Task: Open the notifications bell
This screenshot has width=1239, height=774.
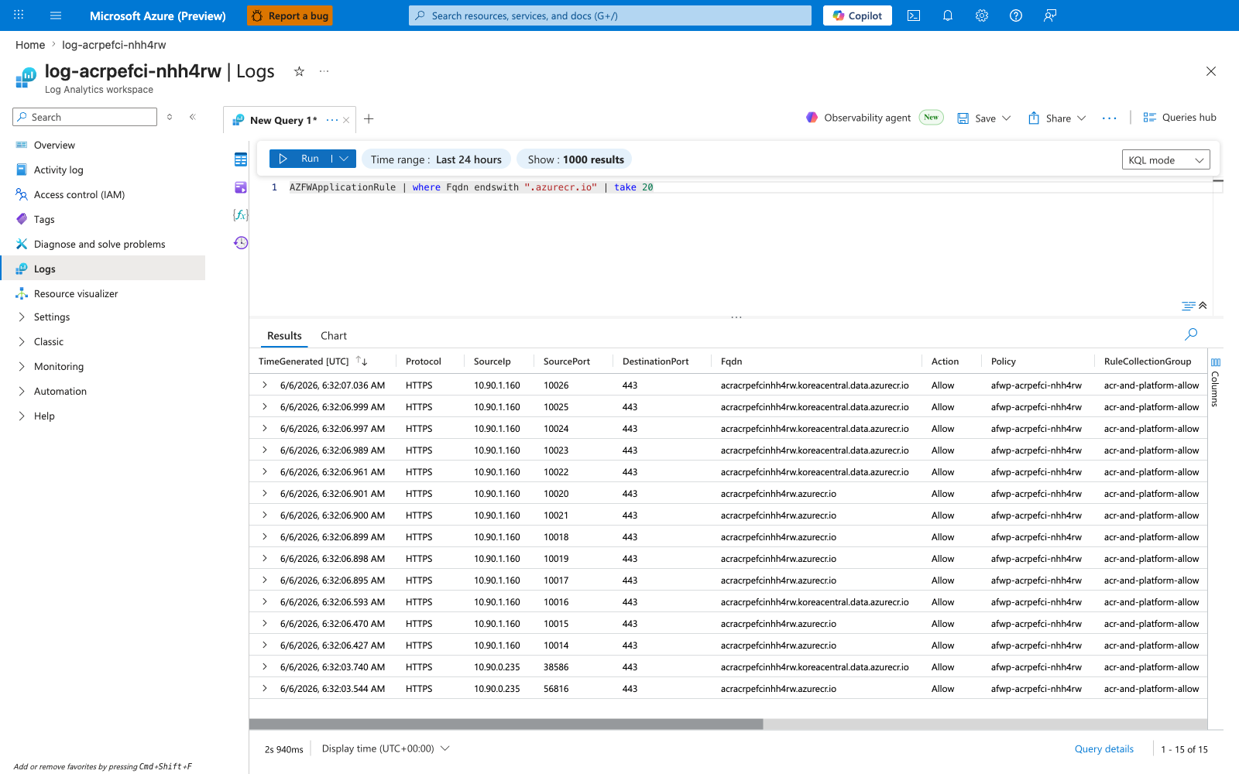Action: (x=948, y=15)
